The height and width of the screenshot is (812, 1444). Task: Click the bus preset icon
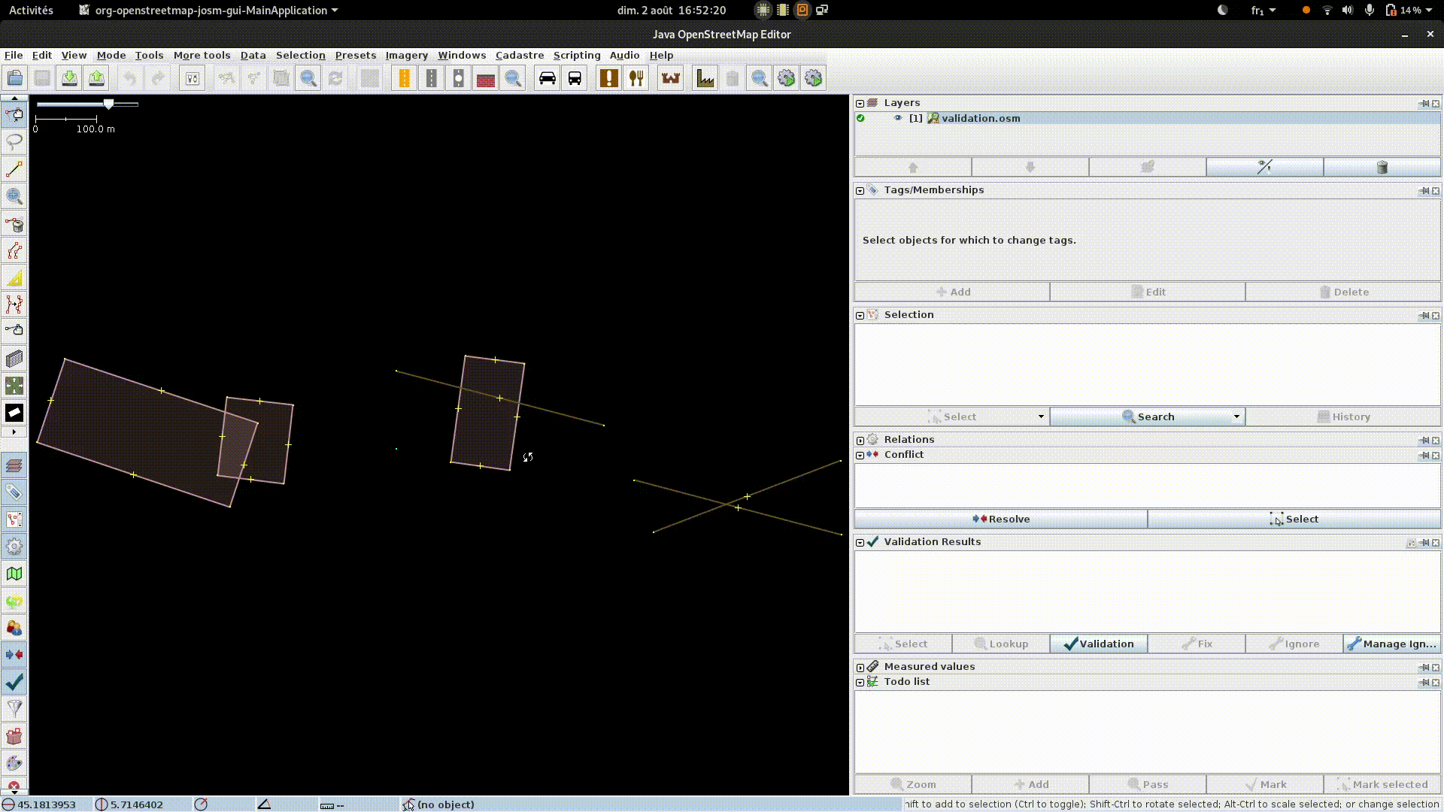(x=575, y=78)
